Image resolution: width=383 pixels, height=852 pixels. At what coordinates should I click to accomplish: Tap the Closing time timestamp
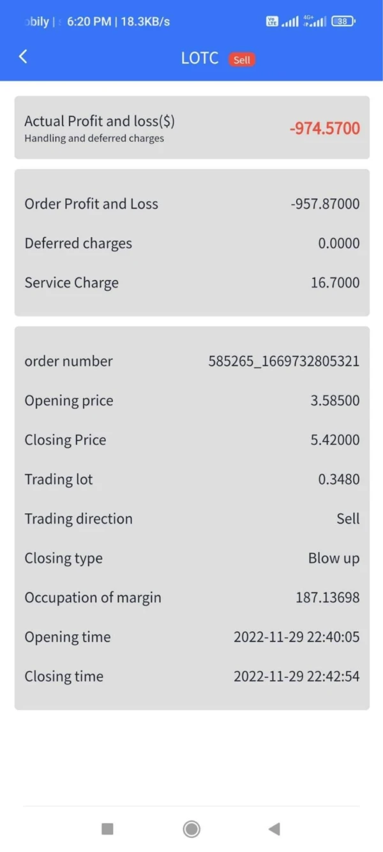pos(296,676)
